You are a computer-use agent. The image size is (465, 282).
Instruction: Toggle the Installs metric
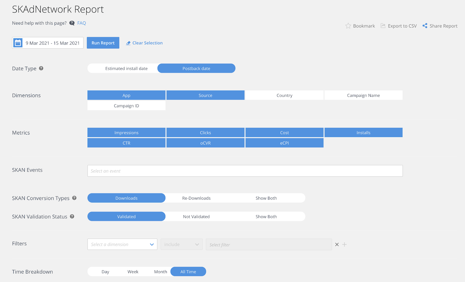(x=364, y=133)
